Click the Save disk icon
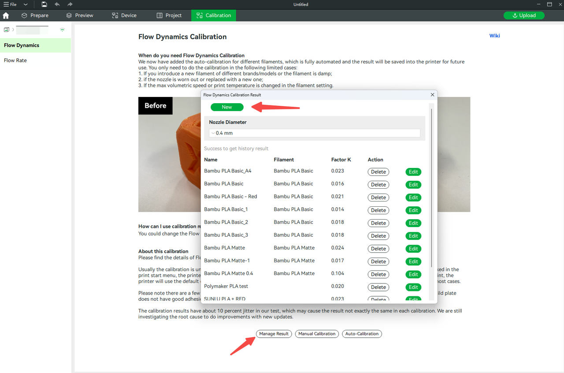The image size is (564, 373). pos(45,4)
